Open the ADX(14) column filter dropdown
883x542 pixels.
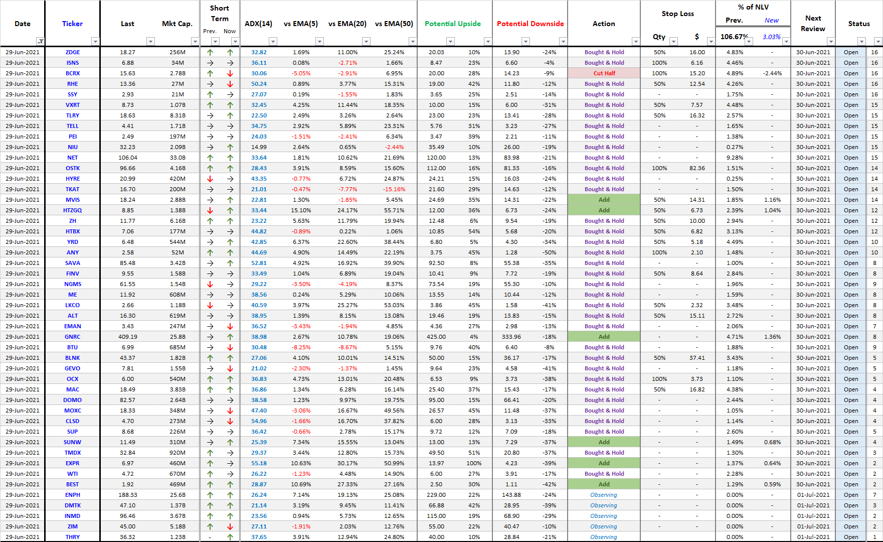click(x=273, y=41)
